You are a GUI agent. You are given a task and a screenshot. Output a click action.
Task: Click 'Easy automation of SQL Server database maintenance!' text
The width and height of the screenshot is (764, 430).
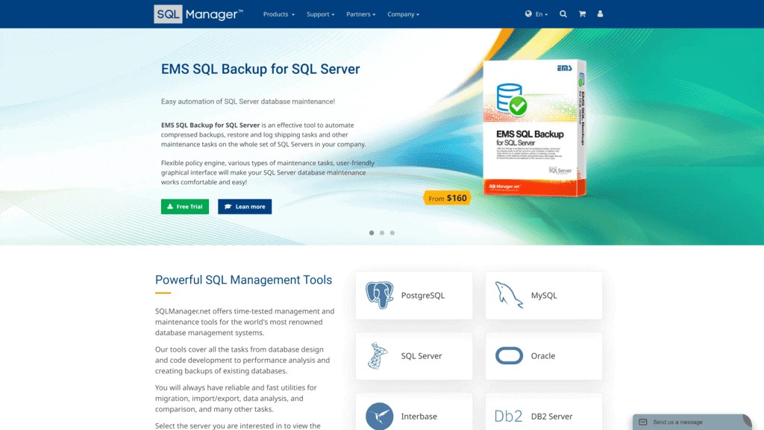pyautogui.click(x=248, y=102)
